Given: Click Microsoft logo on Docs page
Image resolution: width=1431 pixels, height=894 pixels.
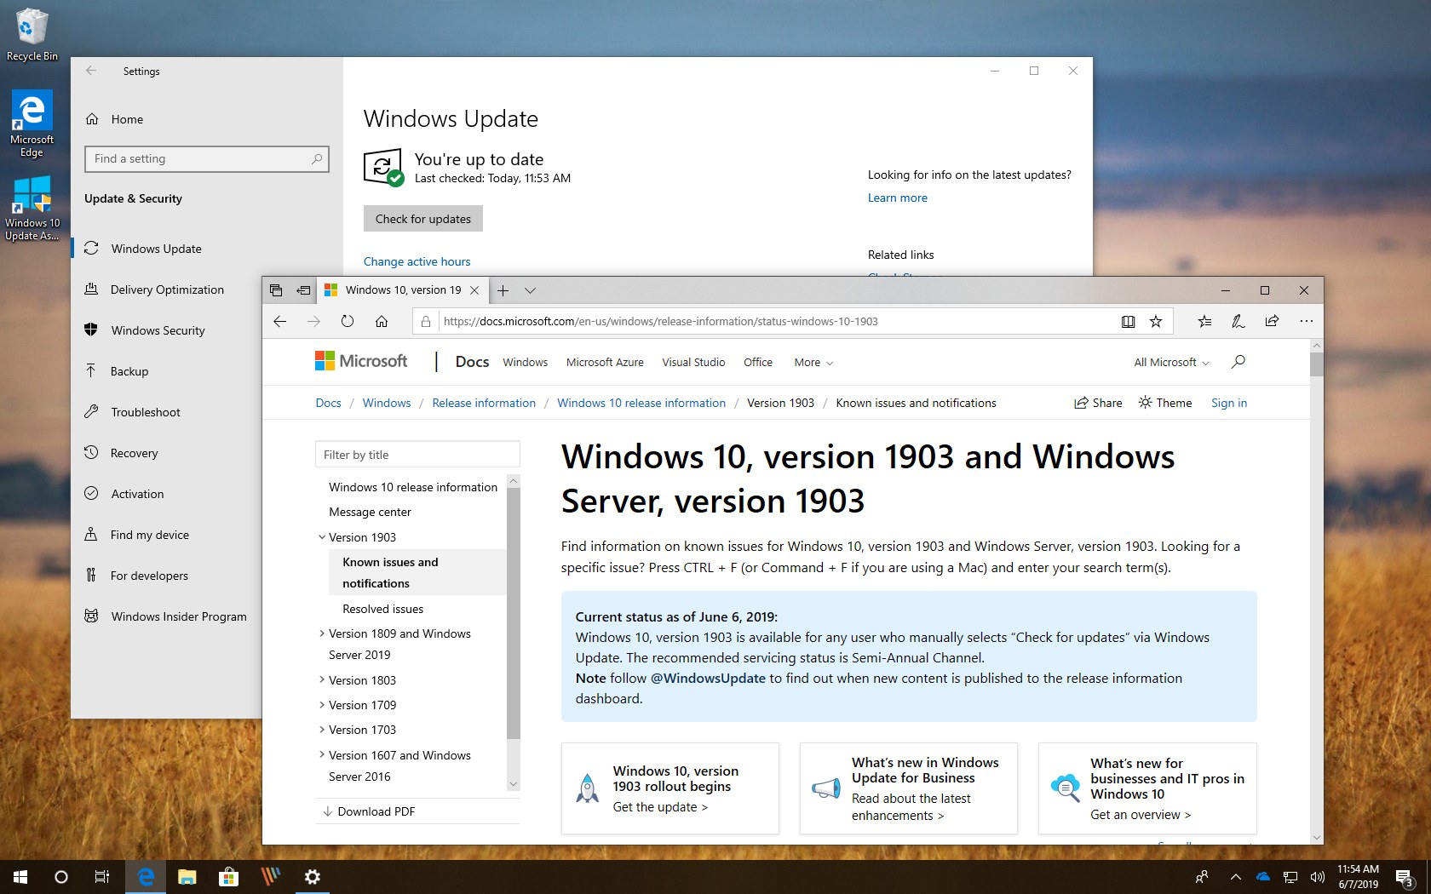Looking at the screenshot, I should point(361,361).
